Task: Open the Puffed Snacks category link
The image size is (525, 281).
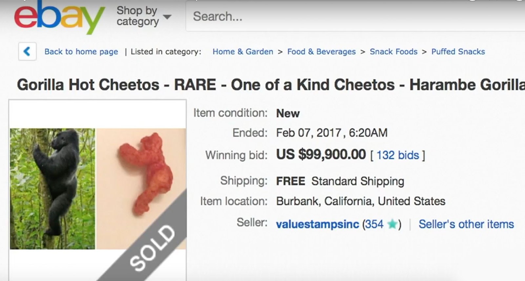Action: (458, 52)
